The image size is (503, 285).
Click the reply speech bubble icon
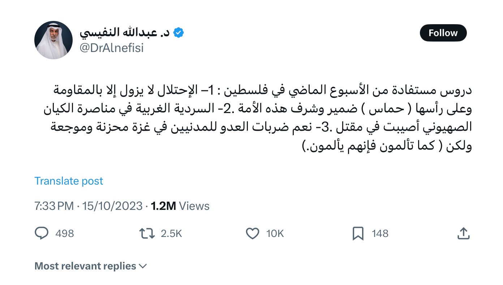click(x=42, y=234)
